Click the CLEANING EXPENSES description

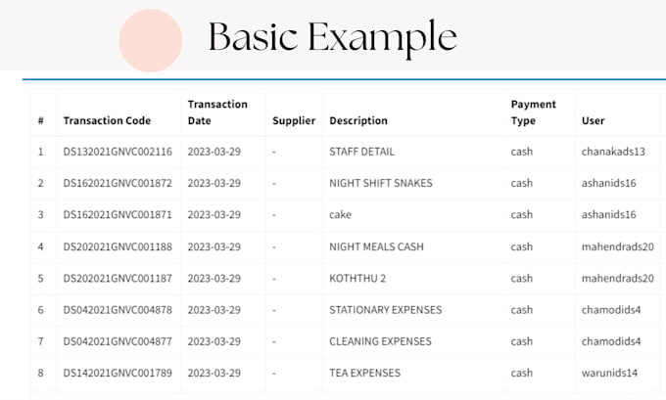pos(380,341)
